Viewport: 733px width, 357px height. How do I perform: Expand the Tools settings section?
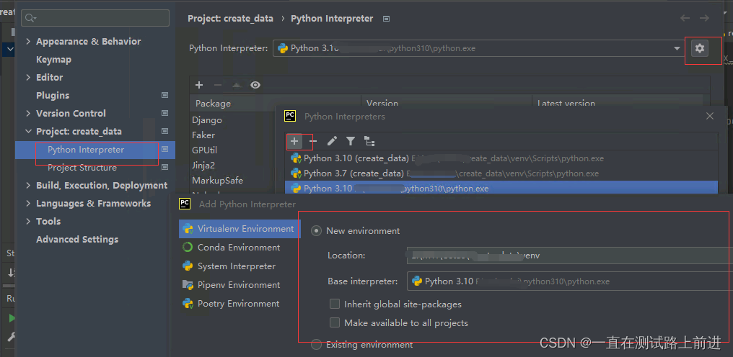point(28,221)
